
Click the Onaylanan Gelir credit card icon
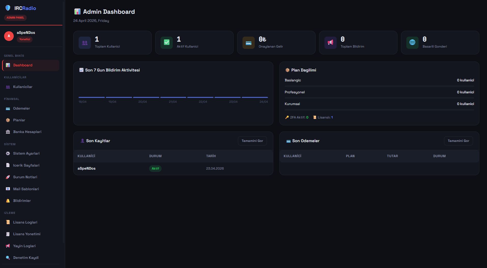coord(249,43)
